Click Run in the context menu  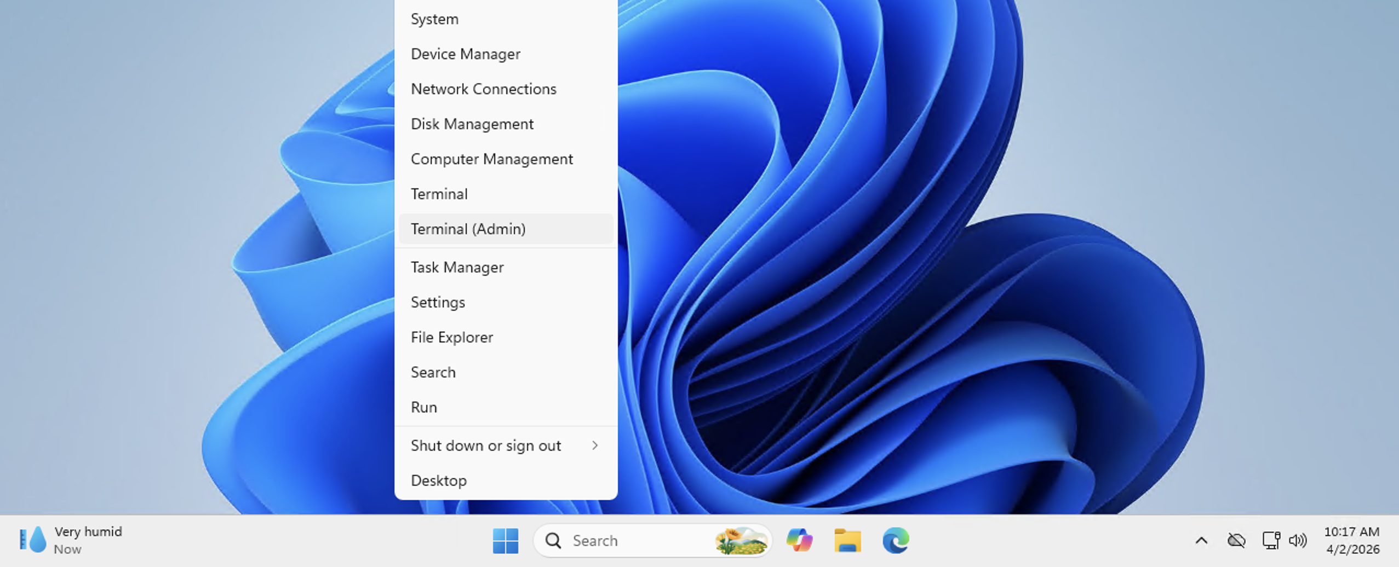[424, 408]
